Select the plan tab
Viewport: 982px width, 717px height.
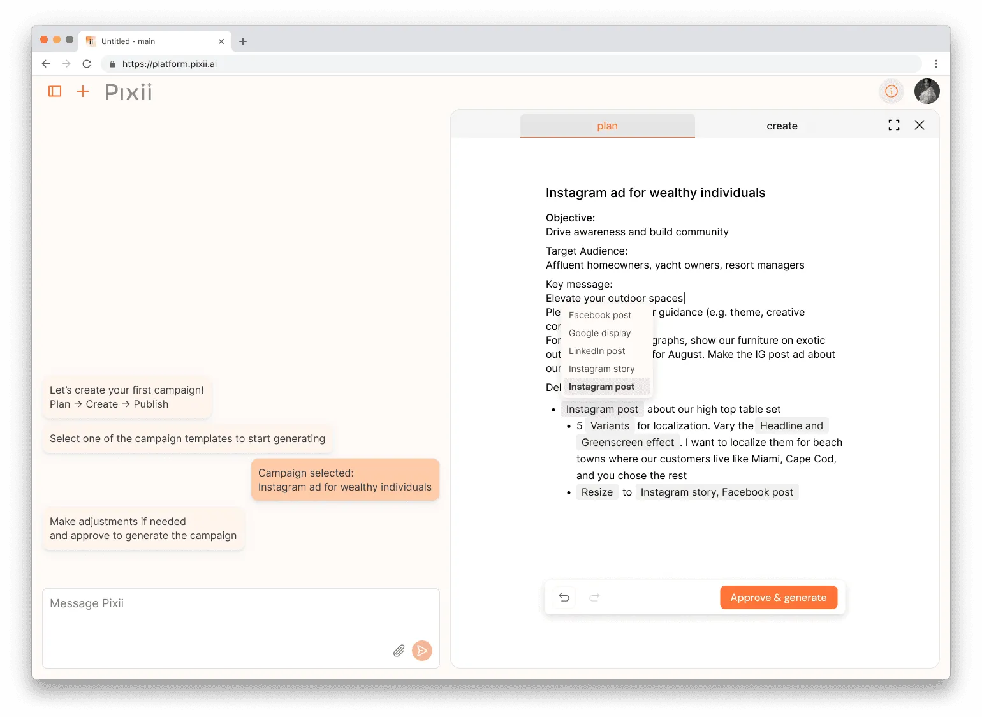coord(607,126)
